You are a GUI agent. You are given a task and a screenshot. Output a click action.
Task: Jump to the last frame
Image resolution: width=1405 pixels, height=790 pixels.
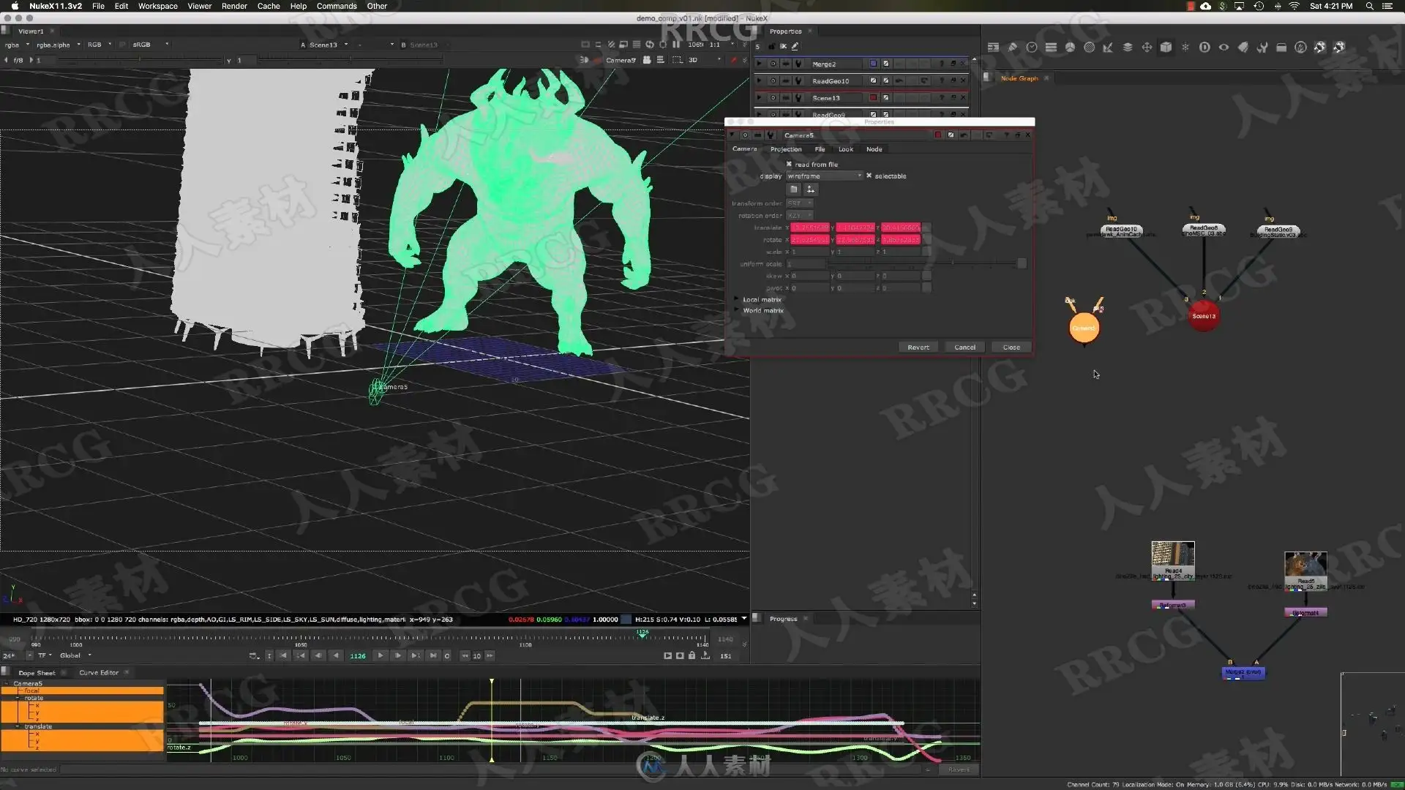433,655
